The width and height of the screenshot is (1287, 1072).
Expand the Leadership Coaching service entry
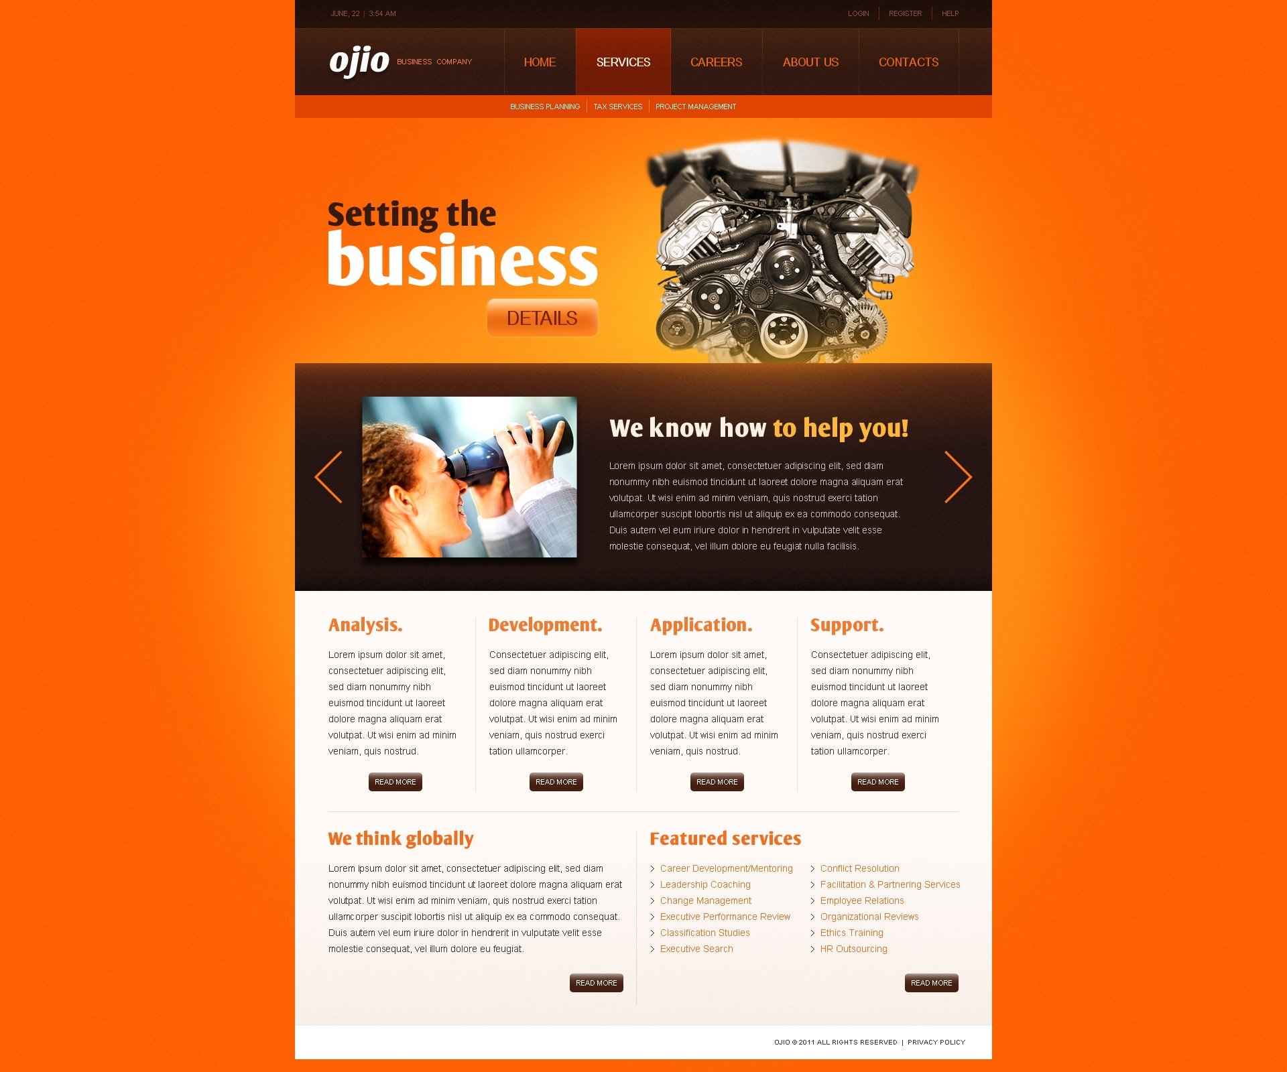(707, 885)
